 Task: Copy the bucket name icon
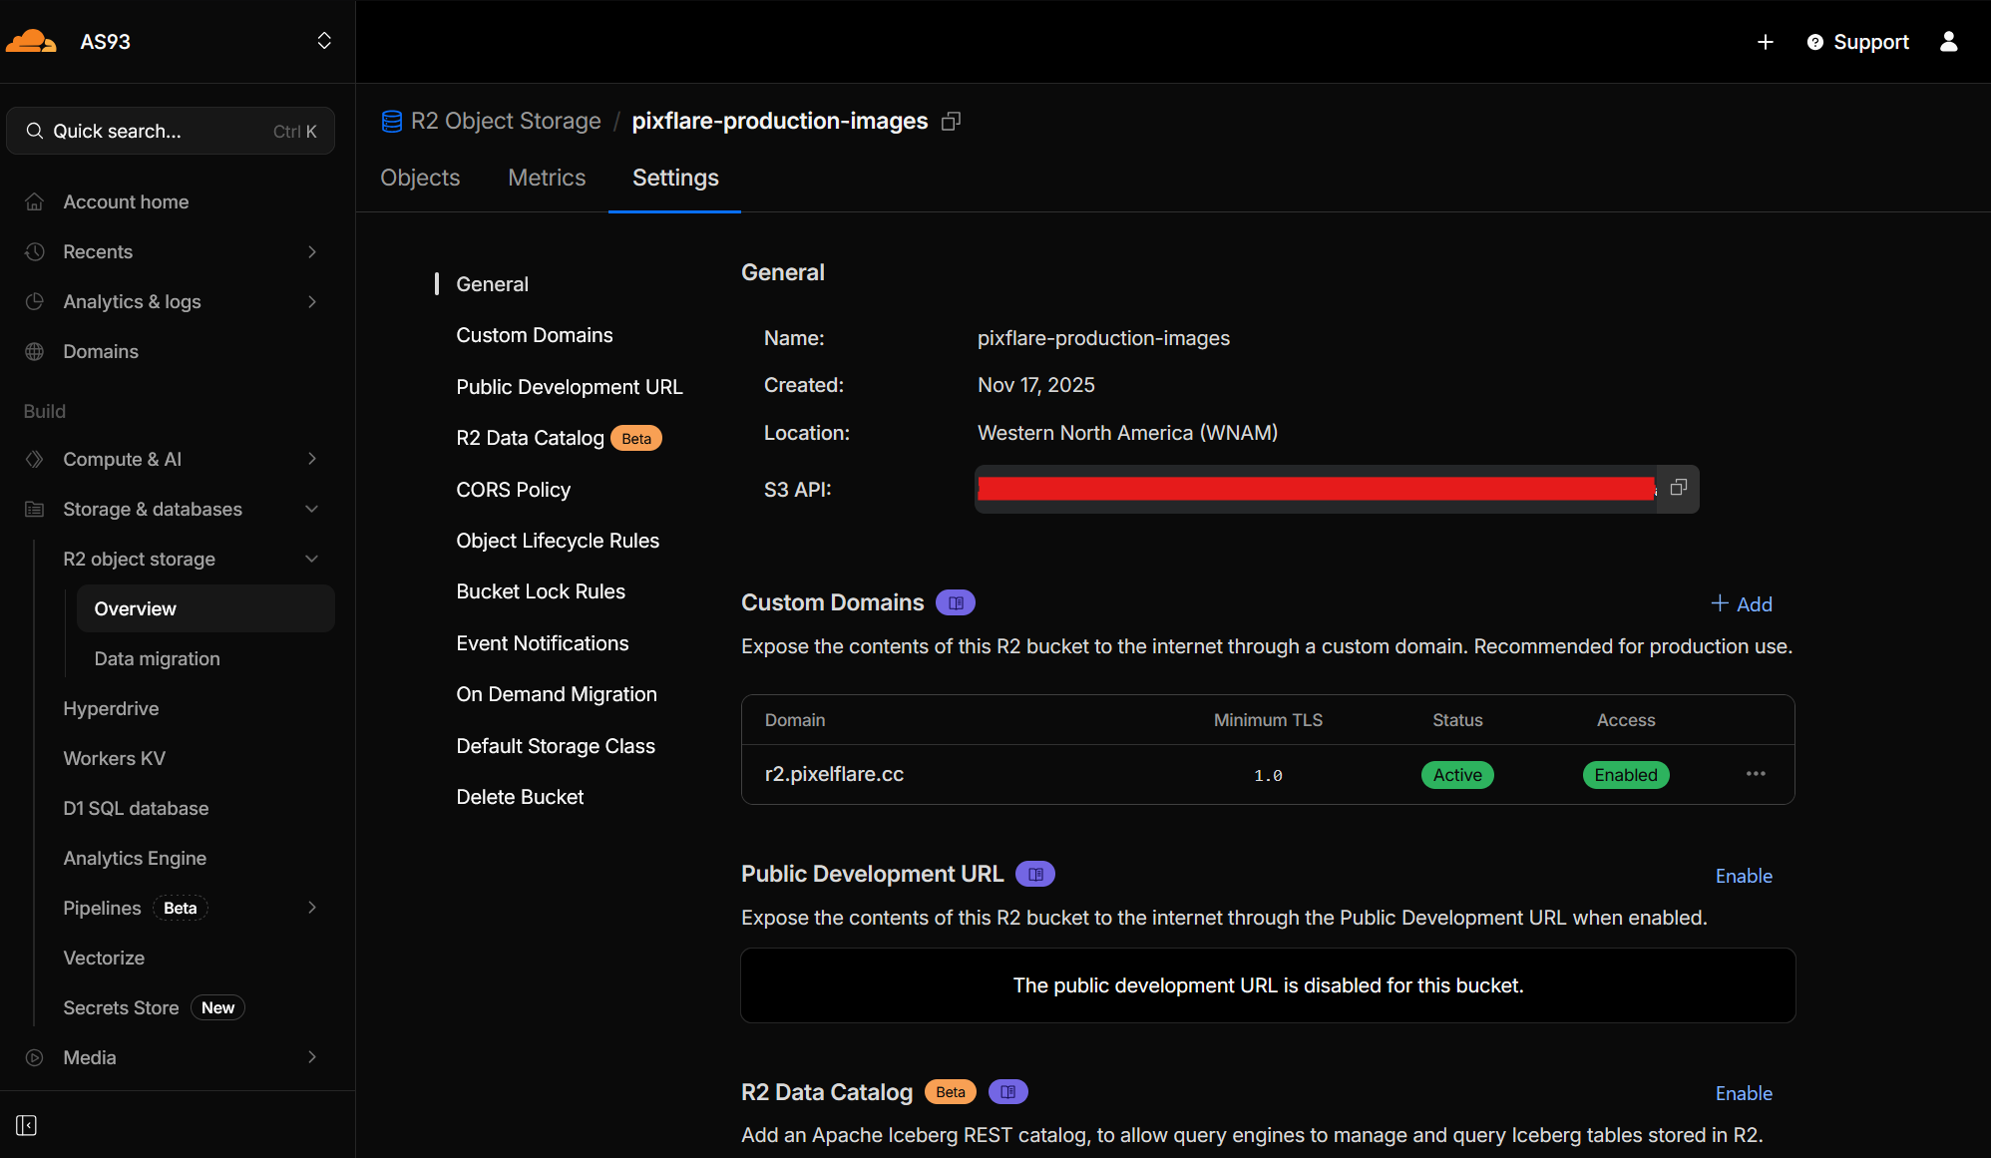951,121
